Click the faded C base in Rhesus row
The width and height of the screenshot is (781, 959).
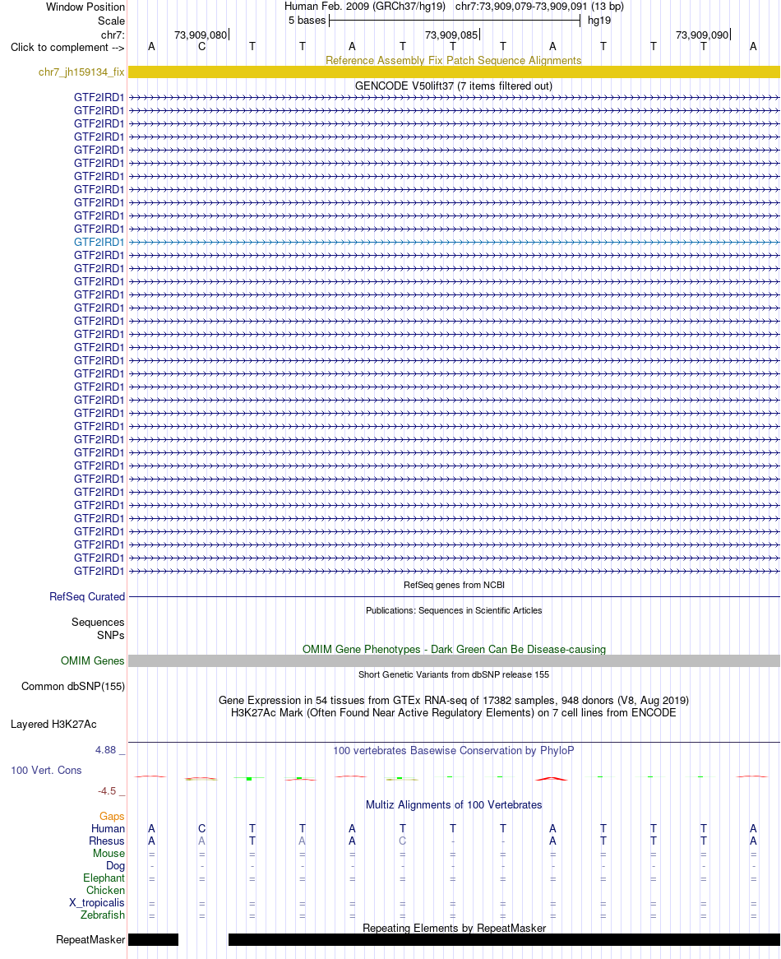[402, 841]
